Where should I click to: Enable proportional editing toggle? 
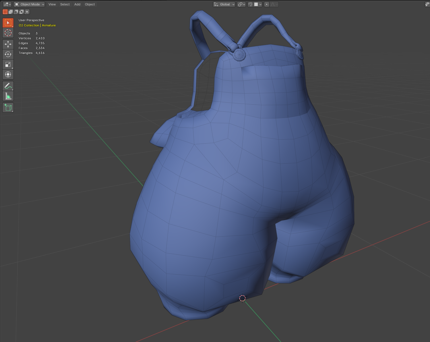click(x=267, y=4)
